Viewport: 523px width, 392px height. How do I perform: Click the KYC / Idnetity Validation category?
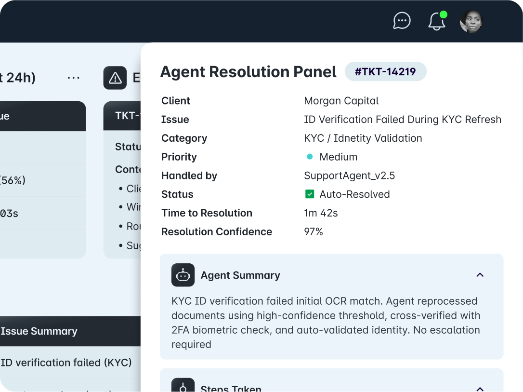pyautogui.click(x=363, y=138)
